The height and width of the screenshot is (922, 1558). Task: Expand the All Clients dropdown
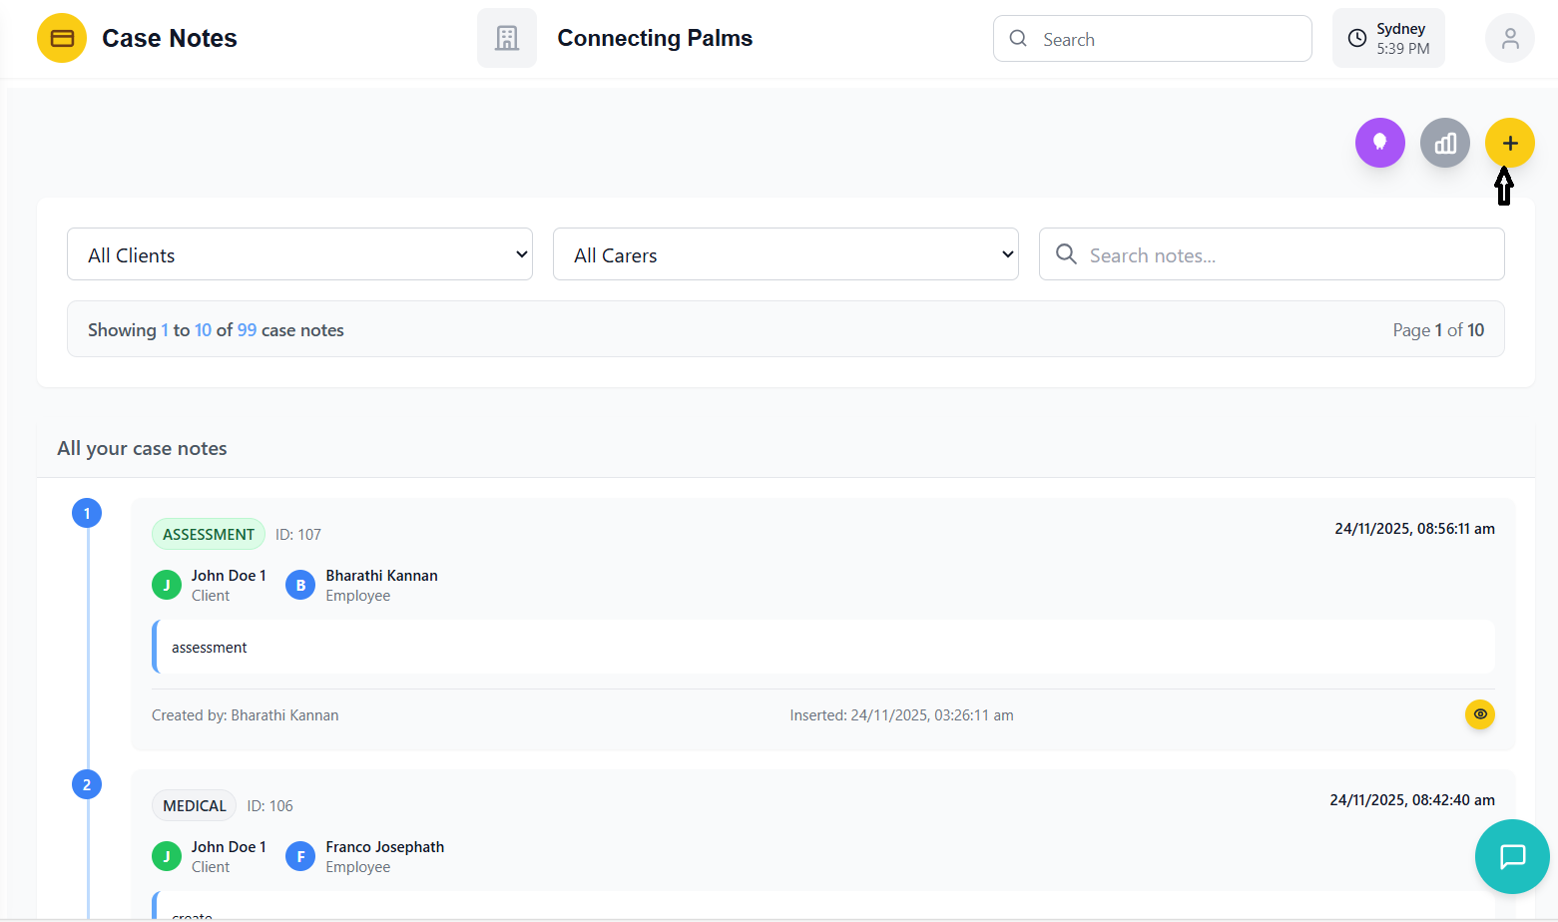[299, 254]
